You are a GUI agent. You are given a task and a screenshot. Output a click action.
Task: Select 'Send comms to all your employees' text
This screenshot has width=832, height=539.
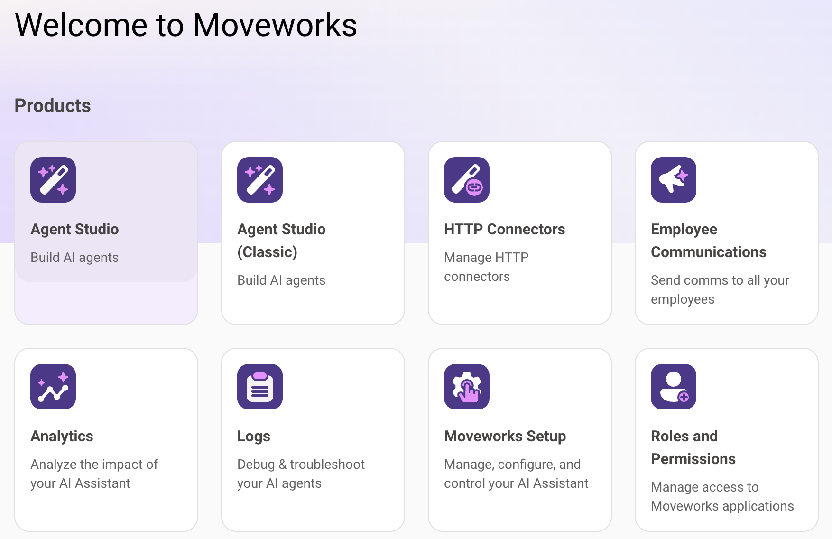(x=720, y=289)
